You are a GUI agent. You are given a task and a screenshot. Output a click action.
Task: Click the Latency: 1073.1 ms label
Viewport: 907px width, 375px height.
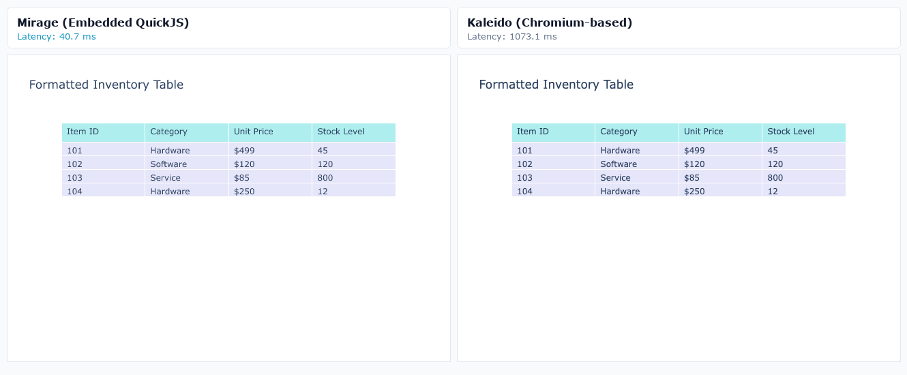pos(512,37)
